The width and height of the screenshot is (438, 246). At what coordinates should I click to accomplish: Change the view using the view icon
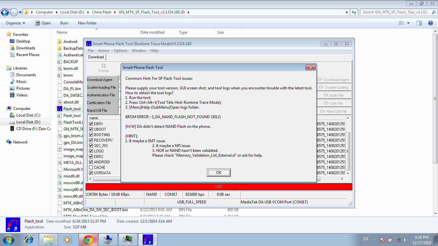(401, 23)
